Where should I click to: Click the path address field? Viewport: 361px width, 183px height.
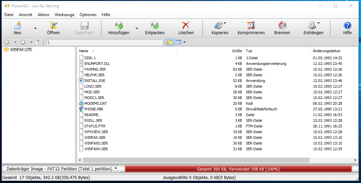104,42
